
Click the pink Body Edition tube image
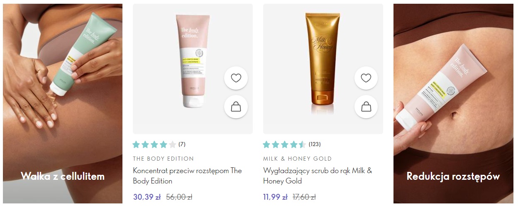point(193,61)
